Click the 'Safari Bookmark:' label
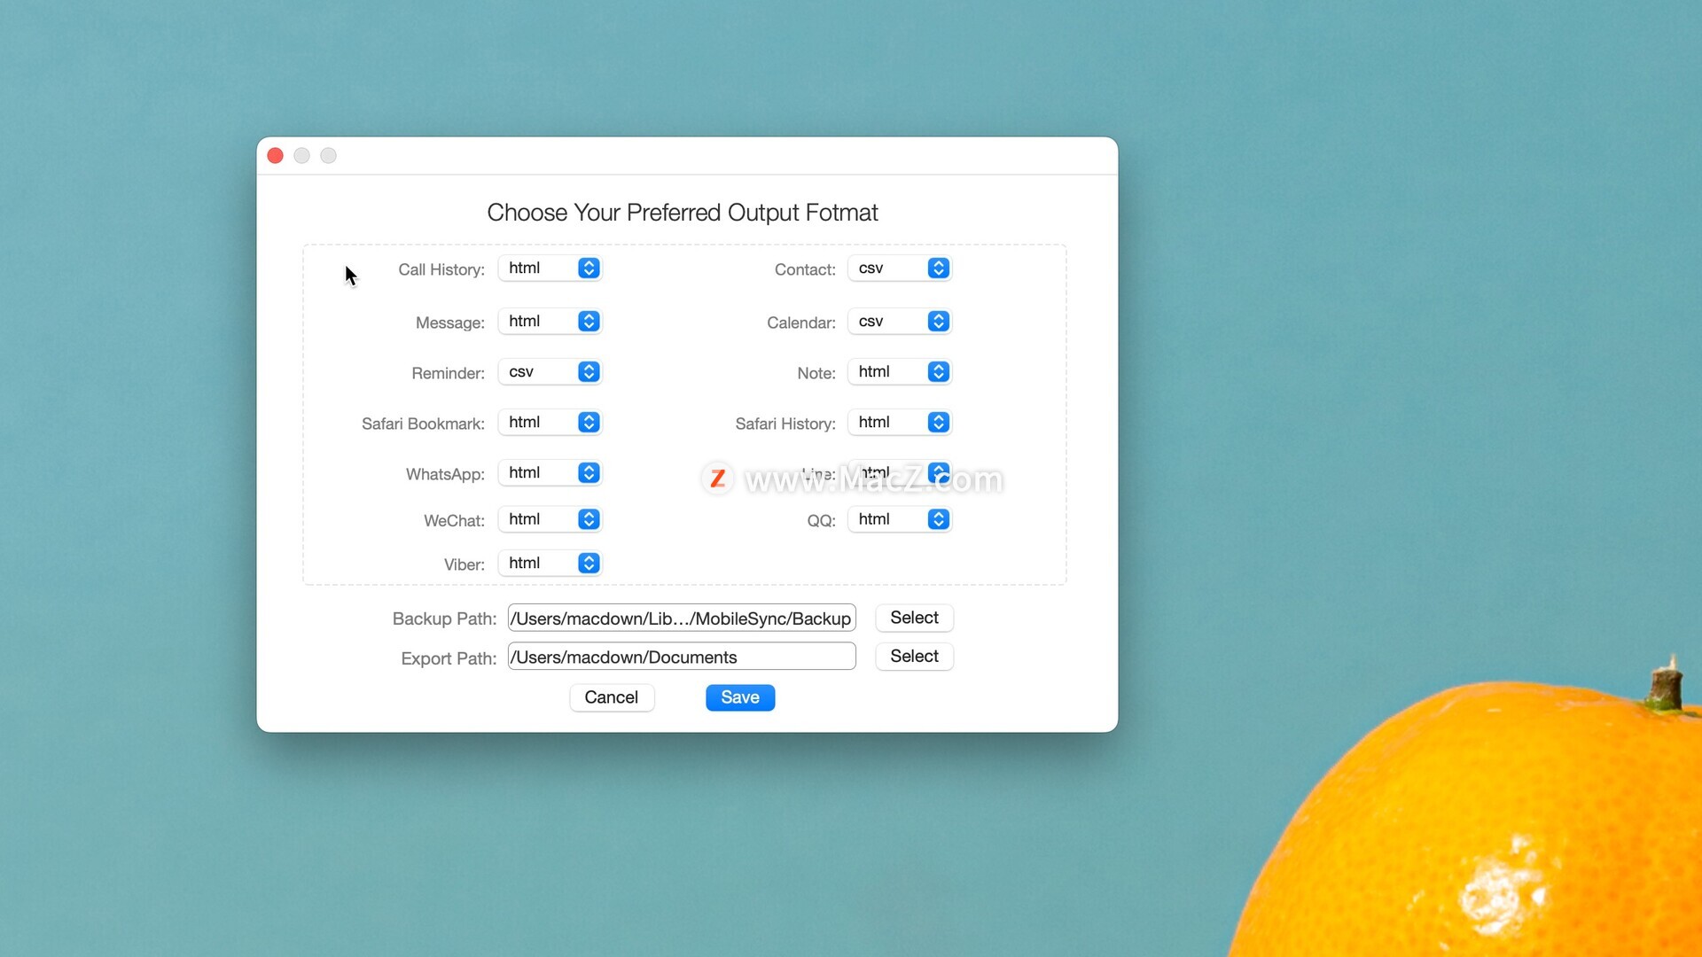The image size is (1702, 957). click(423, 424)
